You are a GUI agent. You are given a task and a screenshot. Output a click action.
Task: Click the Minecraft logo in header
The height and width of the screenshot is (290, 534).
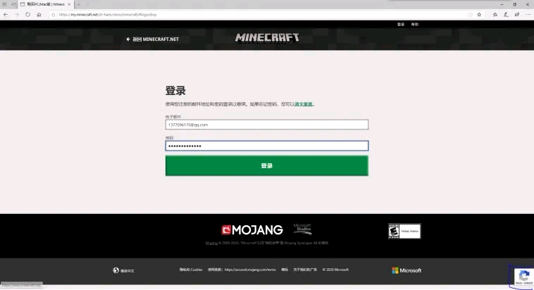[x=267, y=38]
